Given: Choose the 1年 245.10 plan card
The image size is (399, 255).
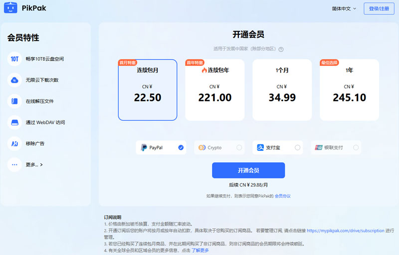Looking at the screenshot, I should [350, 90].
